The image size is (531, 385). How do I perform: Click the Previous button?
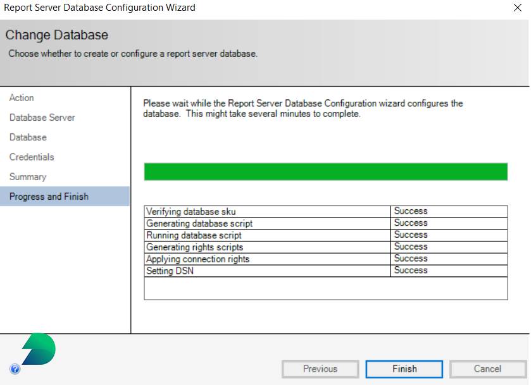(320, 369)
